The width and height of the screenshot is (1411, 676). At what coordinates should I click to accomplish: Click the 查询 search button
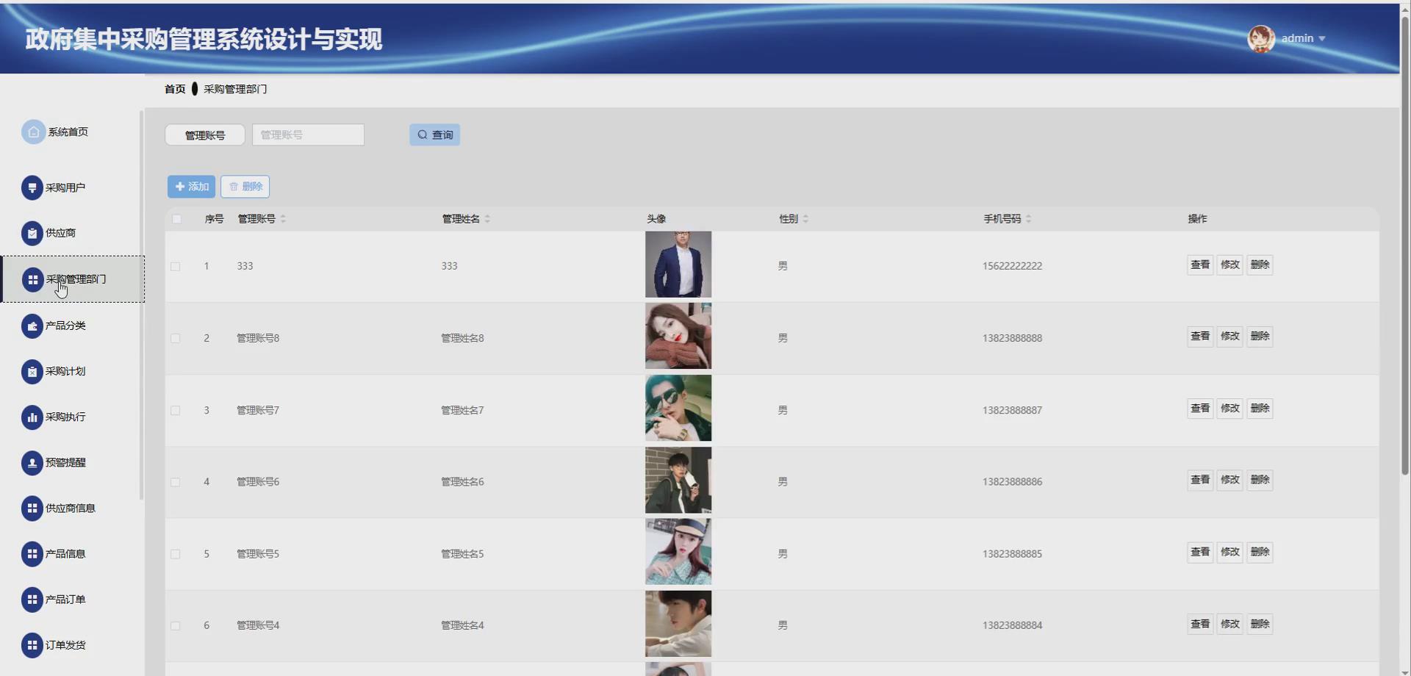click(434, 134)
